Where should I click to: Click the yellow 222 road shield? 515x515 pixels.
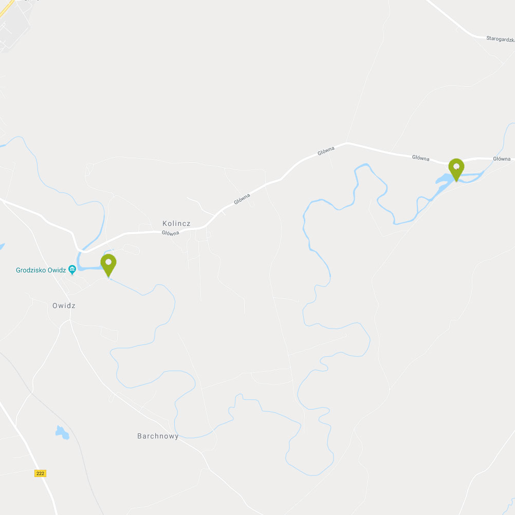tap(40, 473)
